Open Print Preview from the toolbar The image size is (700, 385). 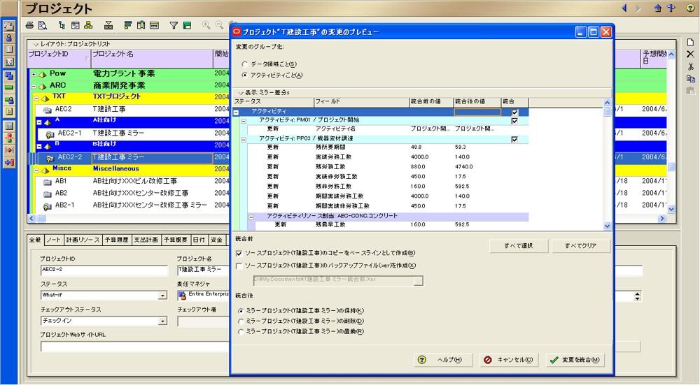pyautogui.click(x=43, y=25)
